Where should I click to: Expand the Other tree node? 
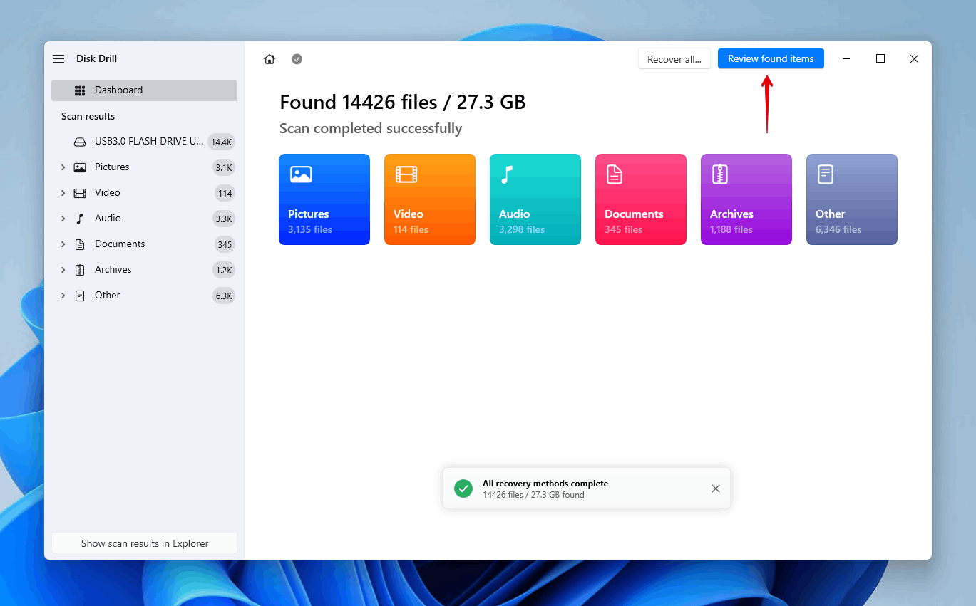point(63,296)
